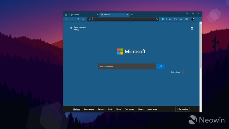Viewport: 229px width, 129px height.
Task: Open the Top stories feed tab
Action: (x=130, y=109)
